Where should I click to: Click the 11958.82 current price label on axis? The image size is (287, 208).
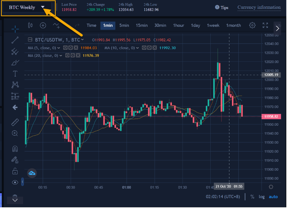271,117
